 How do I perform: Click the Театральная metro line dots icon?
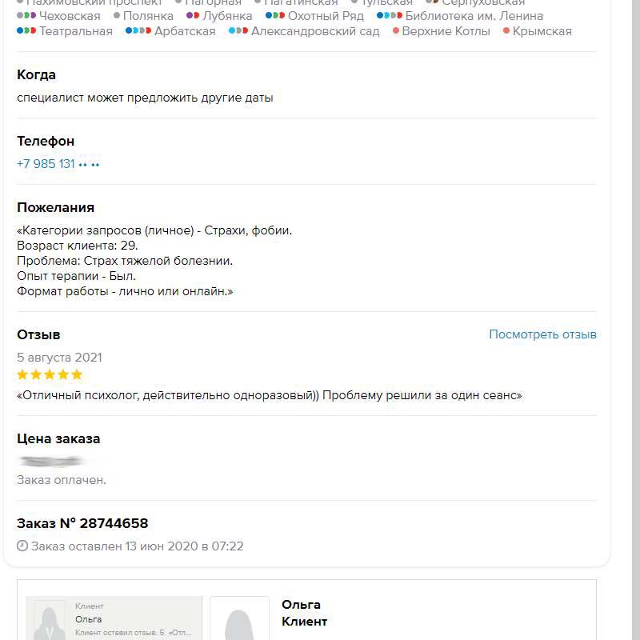pos(26,31)
